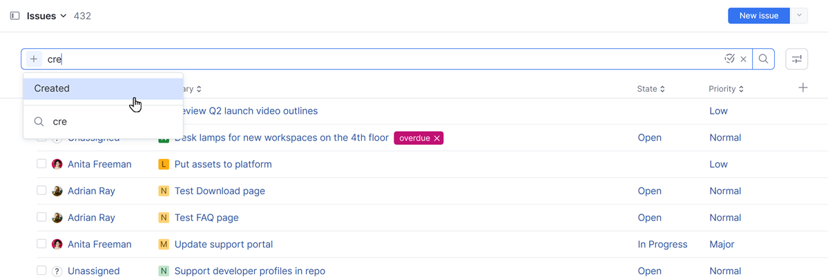This screenshot has height=279, width=828.
Task: Open Support developer profiles in repo issue
Action: [249, 271]
